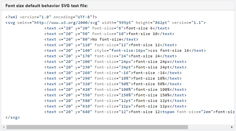Click the line with font-size="100%"
This screenshot has width=236, height=131.
coord(115,89)
